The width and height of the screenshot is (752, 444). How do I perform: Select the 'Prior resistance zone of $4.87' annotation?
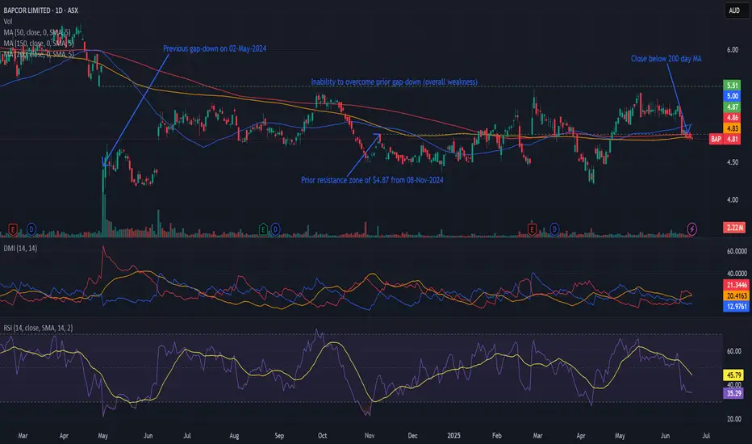pyautogui.click(x=372, y=180)
